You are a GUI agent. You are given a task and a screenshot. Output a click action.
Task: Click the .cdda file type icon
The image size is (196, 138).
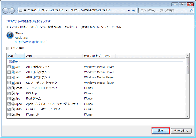[x=13, y=88]
